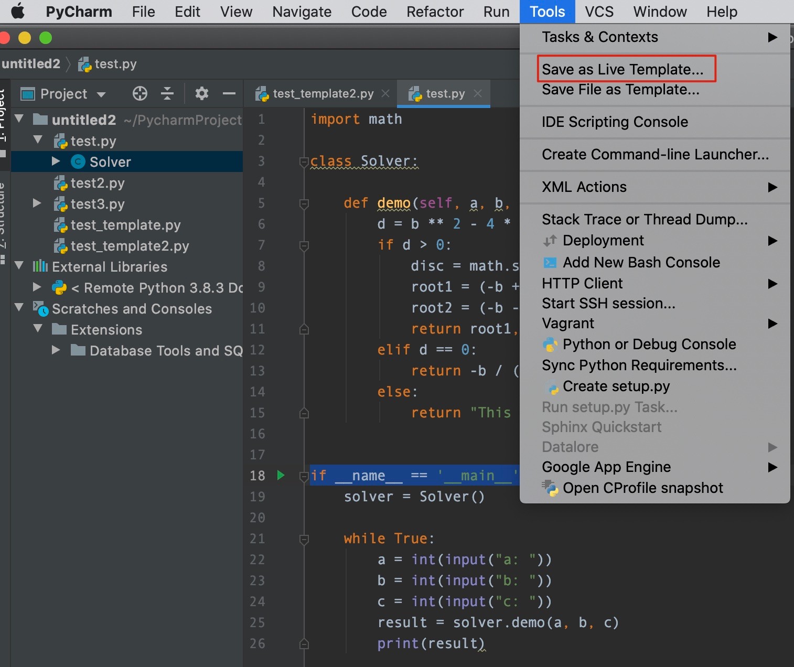Click the run gutter arrow on line 18
Viewport: 794px width, 667px height.
[281, 475]
